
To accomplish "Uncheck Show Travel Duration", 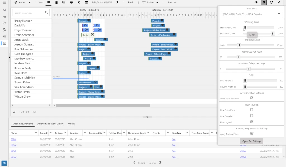I will click(x=252, y=98).
